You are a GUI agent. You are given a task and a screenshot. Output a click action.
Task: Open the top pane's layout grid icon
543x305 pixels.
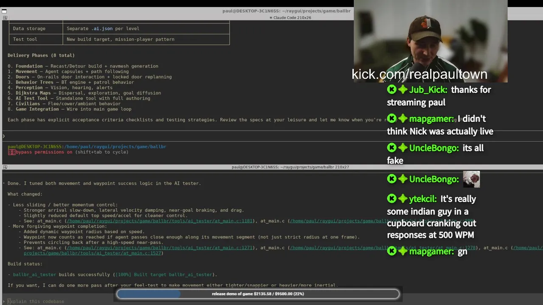(5, 18)
